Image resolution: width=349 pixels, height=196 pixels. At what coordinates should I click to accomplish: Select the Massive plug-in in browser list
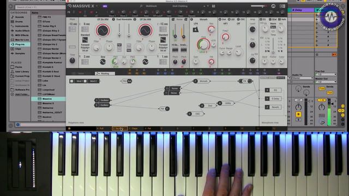tap(49, 99)
